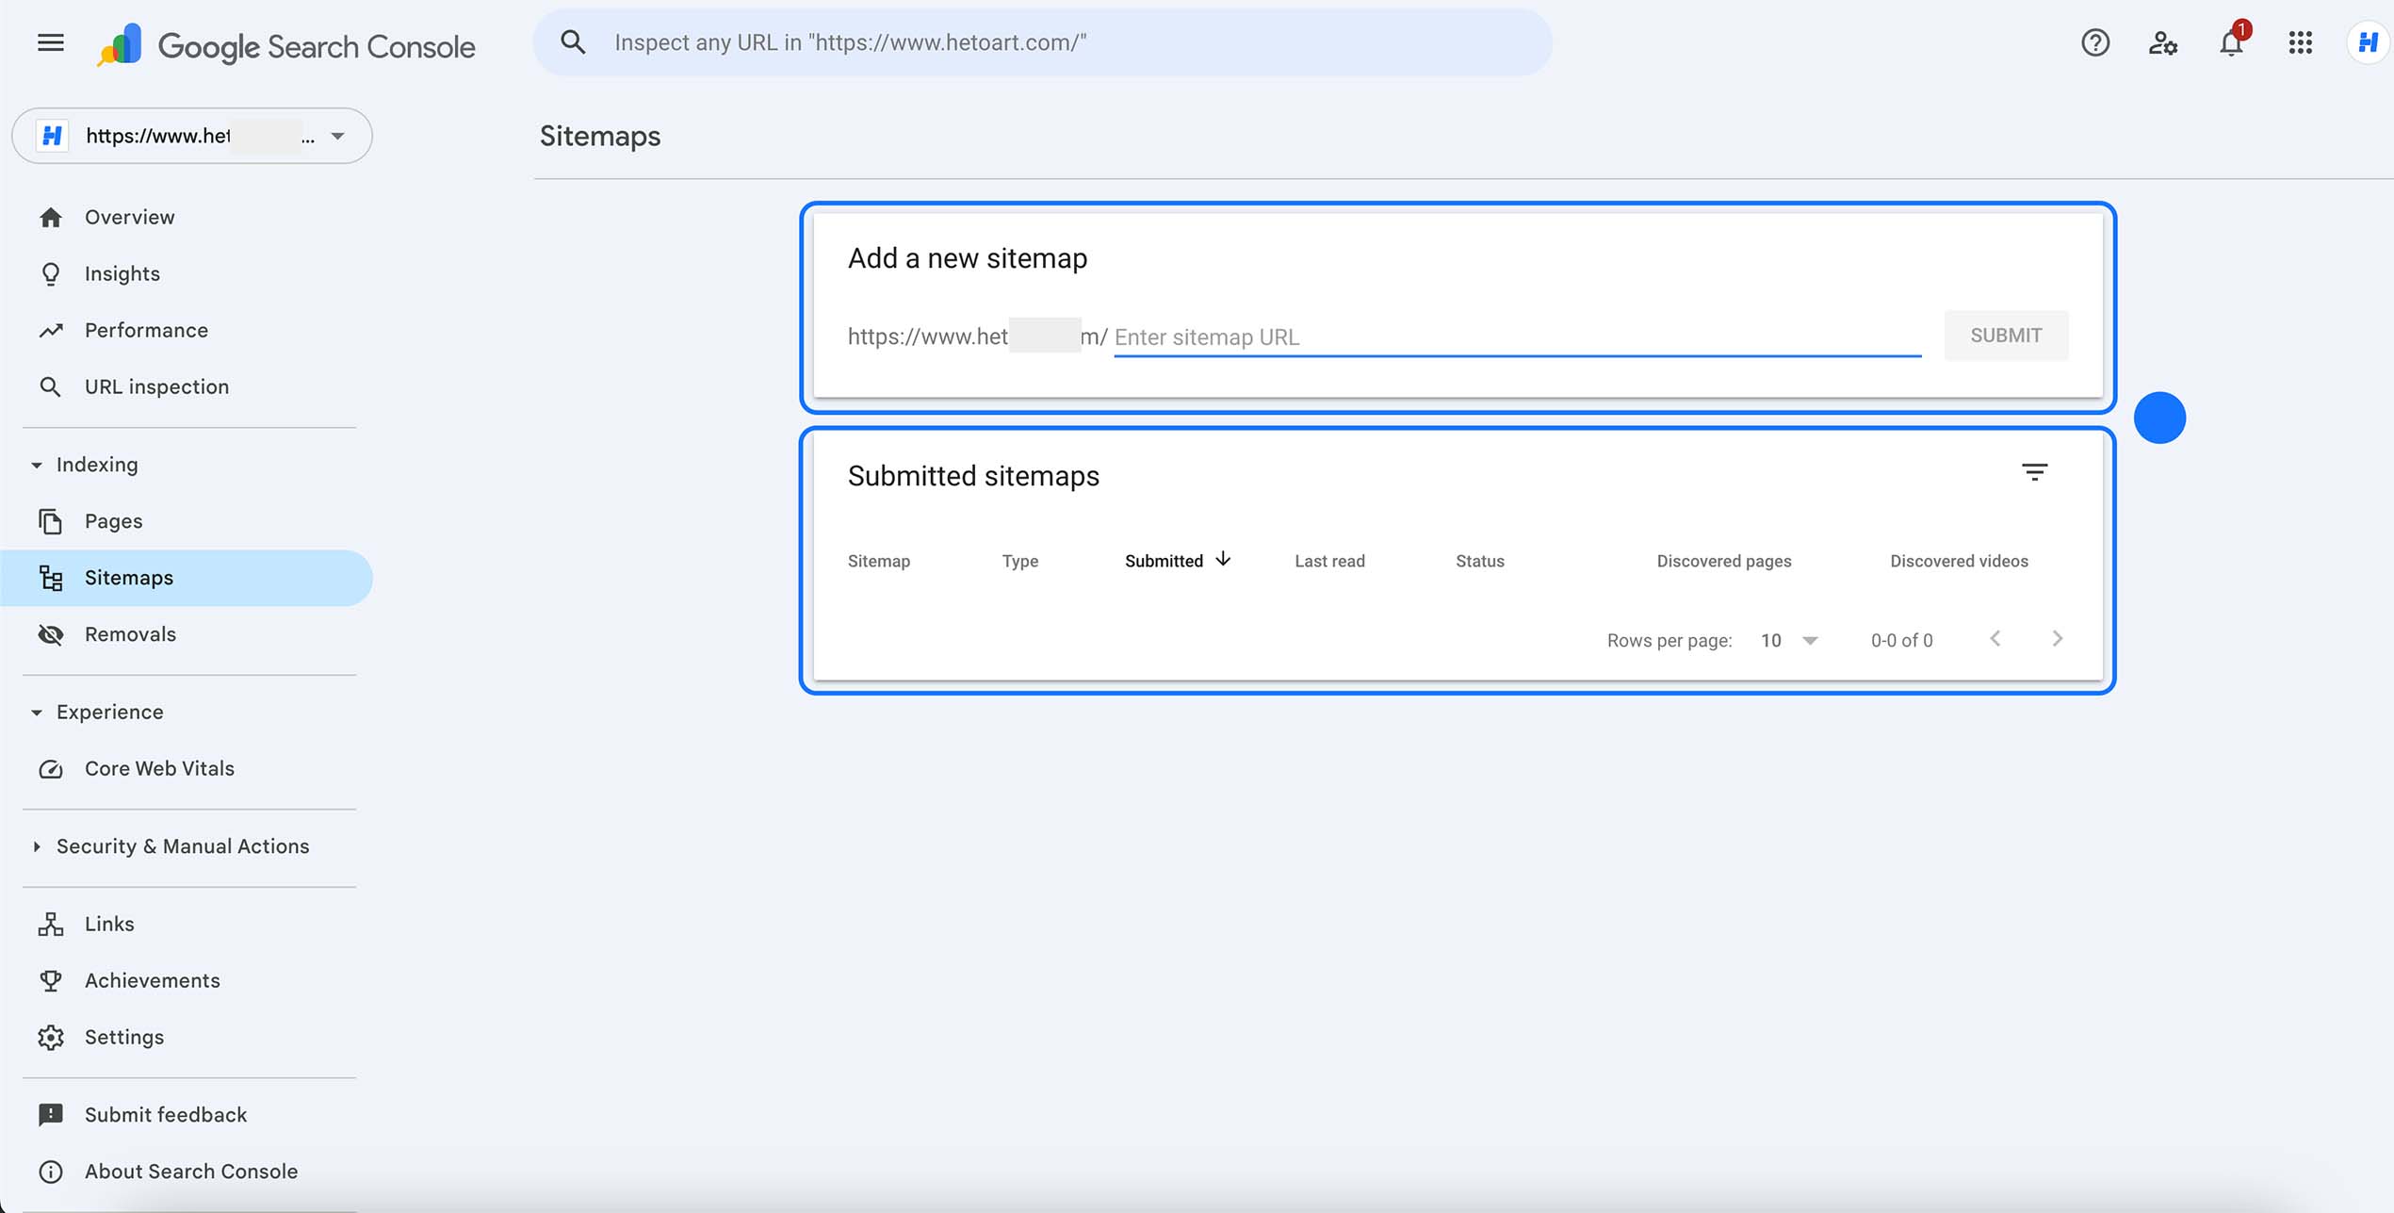
Task: Open About Search Console
Action: coord(189,1172)
